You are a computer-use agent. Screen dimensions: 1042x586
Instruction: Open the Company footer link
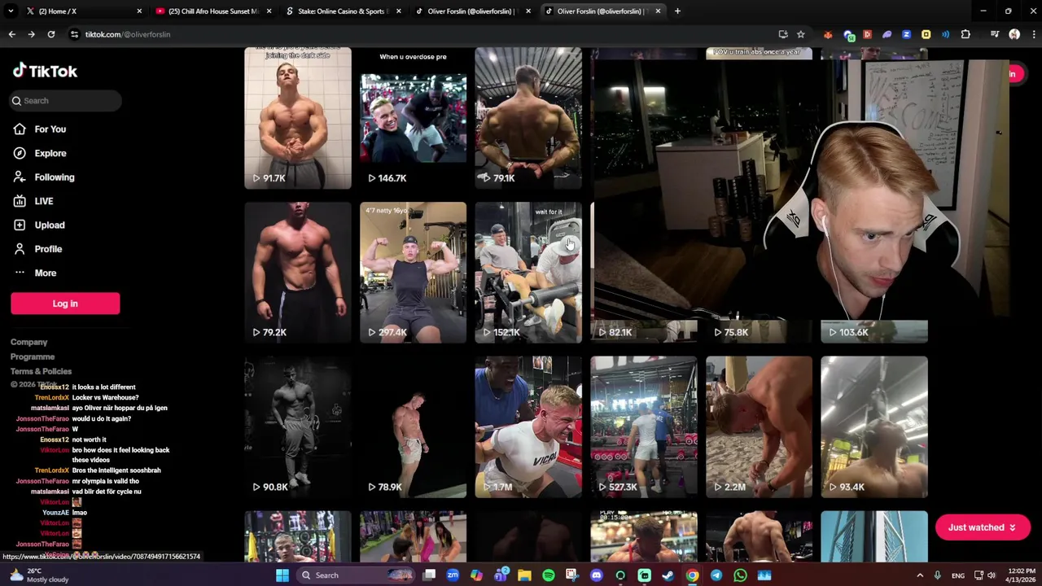pyautogui.click(x=28, y=342)
